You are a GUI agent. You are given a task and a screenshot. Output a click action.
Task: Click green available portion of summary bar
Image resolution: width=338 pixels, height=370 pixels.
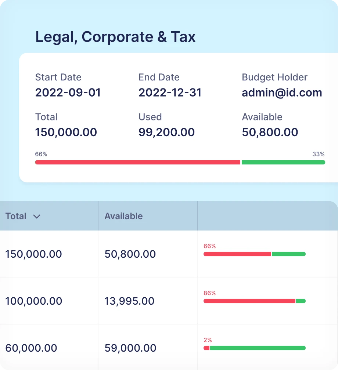click(x=283, y=162)
